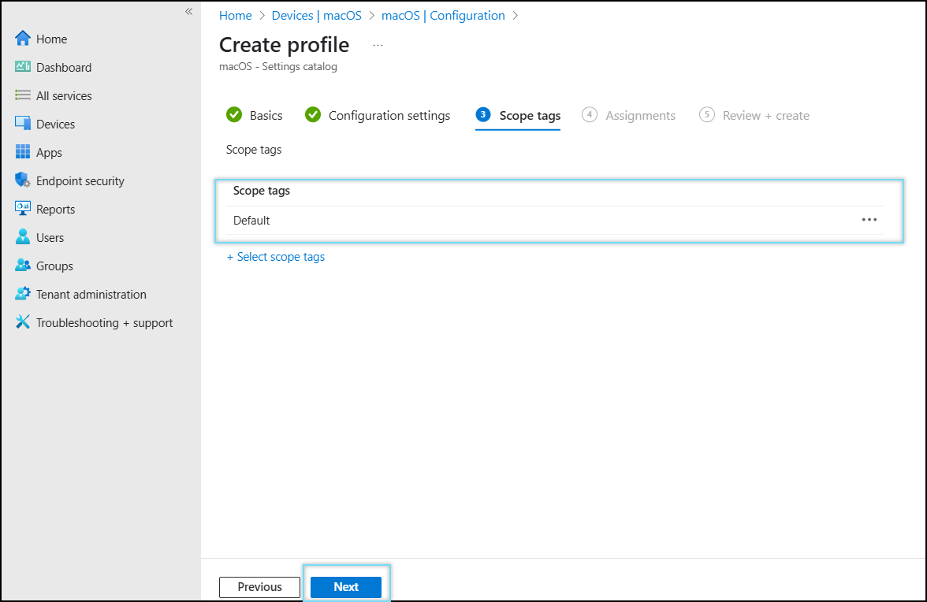
Task: Collapse the left navigation sidebar
Action: (188, 11)
